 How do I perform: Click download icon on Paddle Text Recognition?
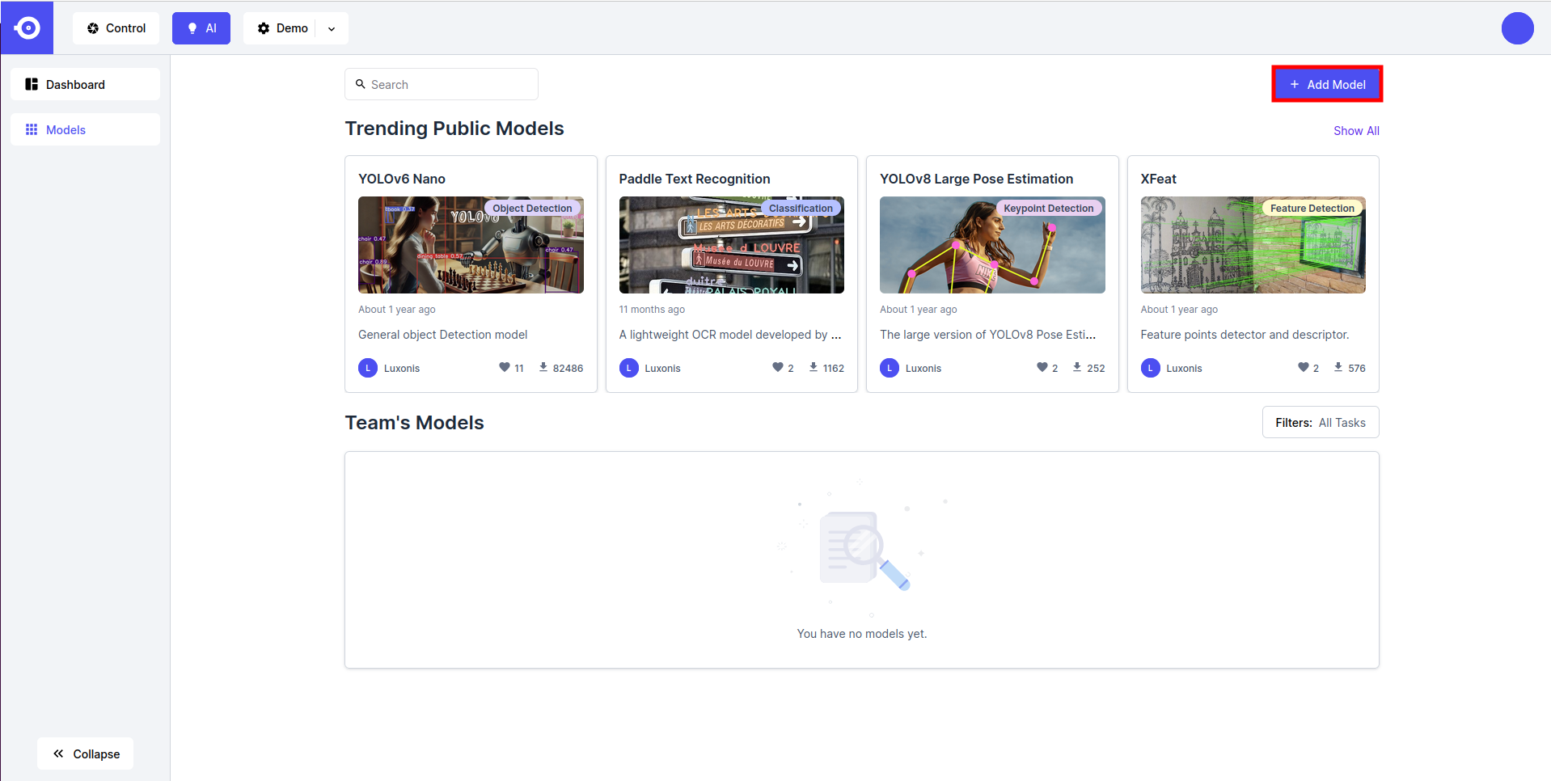coord(814,367)
